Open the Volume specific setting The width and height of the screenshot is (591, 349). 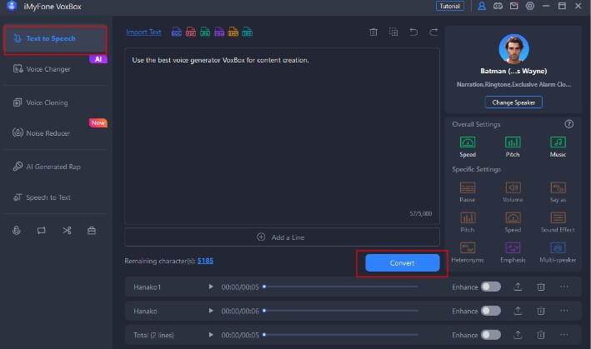click(513, 192)
